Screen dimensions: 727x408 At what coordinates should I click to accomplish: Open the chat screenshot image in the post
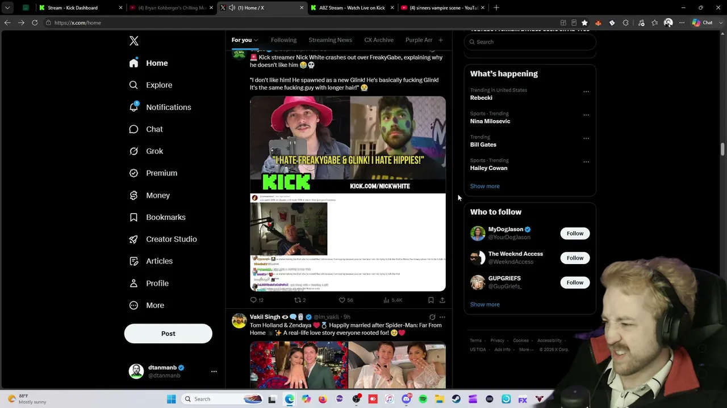348,243
